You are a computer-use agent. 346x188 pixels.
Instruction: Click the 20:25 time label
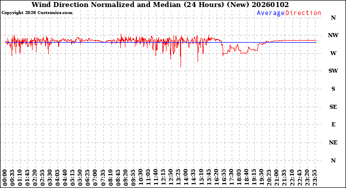tap(268, 177)
